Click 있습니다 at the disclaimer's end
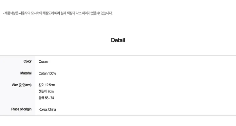 107,13
